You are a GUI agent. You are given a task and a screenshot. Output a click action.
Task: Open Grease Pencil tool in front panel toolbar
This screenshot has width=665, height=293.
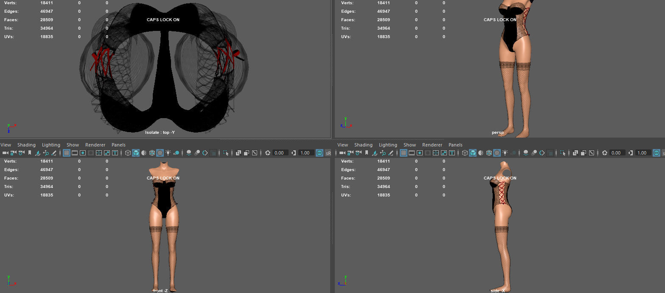pos(54,153)
